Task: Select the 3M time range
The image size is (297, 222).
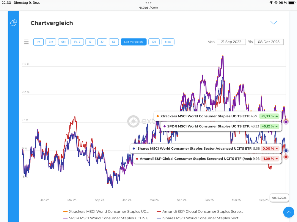Action: (x=51, y=42)
